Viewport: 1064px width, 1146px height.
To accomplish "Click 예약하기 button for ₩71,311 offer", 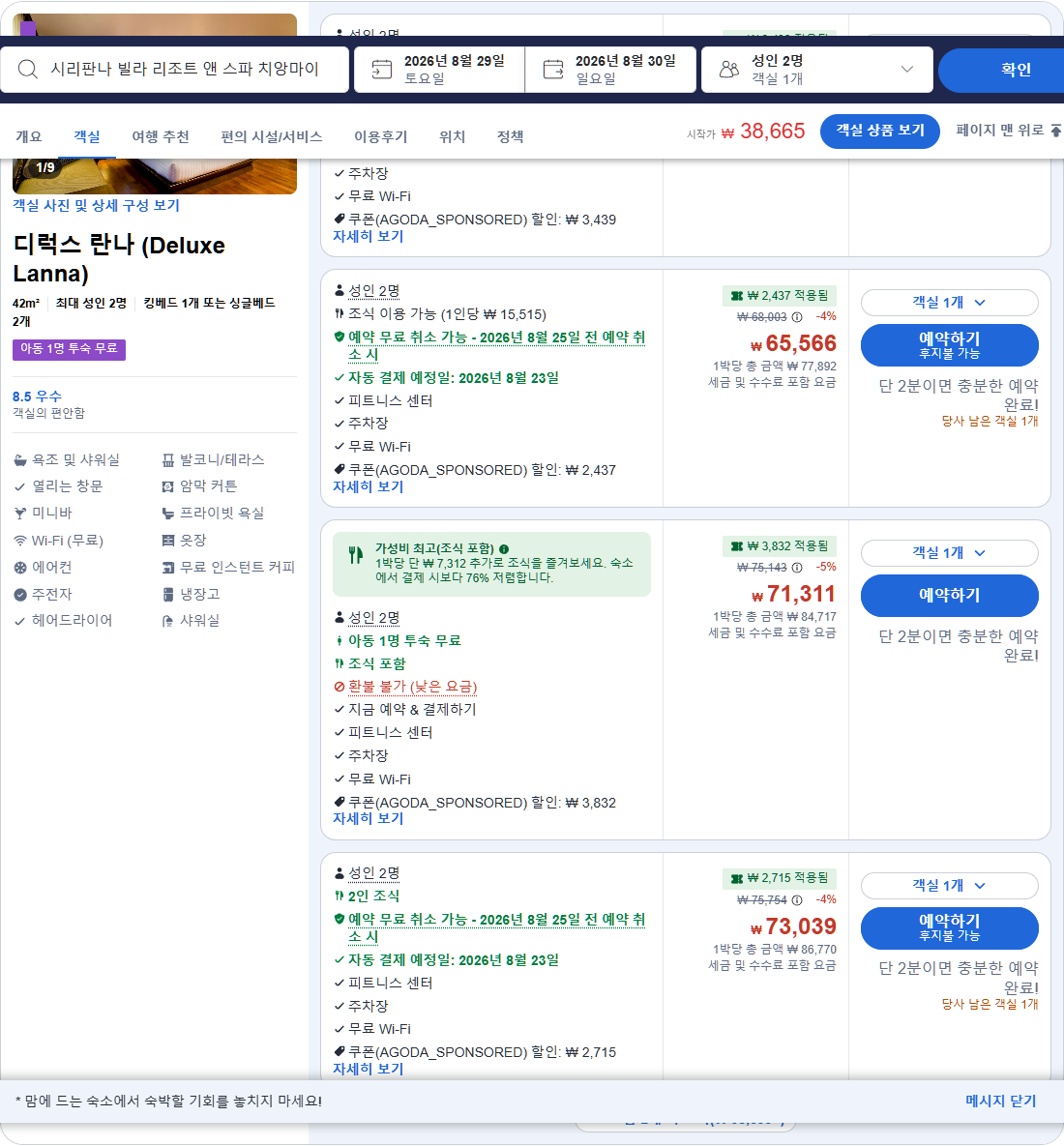I will coord(949,596).
